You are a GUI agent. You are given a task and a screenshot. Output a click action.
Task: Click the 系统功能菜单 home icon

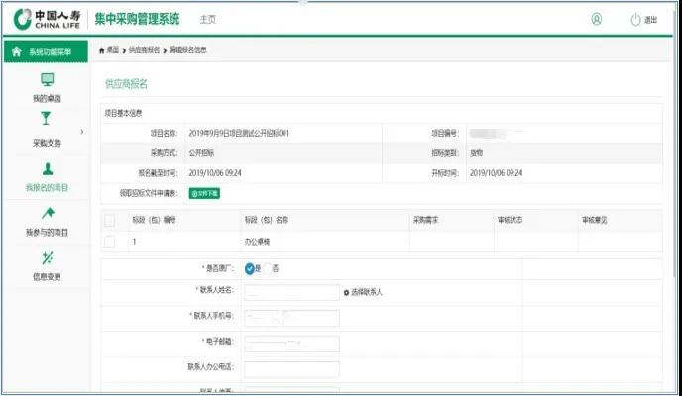click(17, 51)
